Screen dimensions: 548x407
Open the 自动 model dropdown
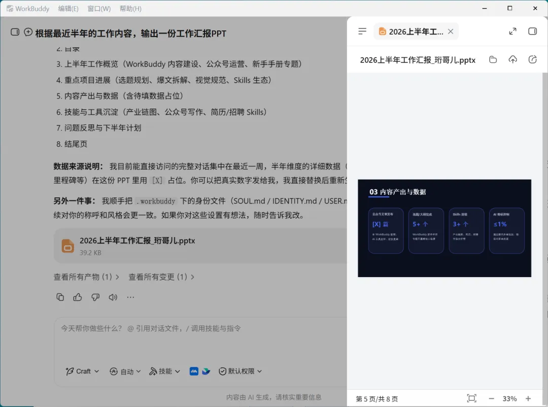[125, 371]
